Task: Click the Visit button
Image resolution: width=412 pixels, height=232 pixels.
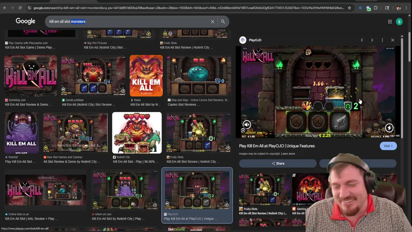Action: point(388,146)
